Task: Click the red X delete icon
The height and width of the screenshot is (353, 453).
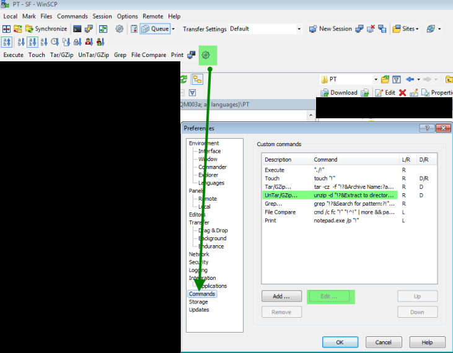Action: click(x=402, y=92)
